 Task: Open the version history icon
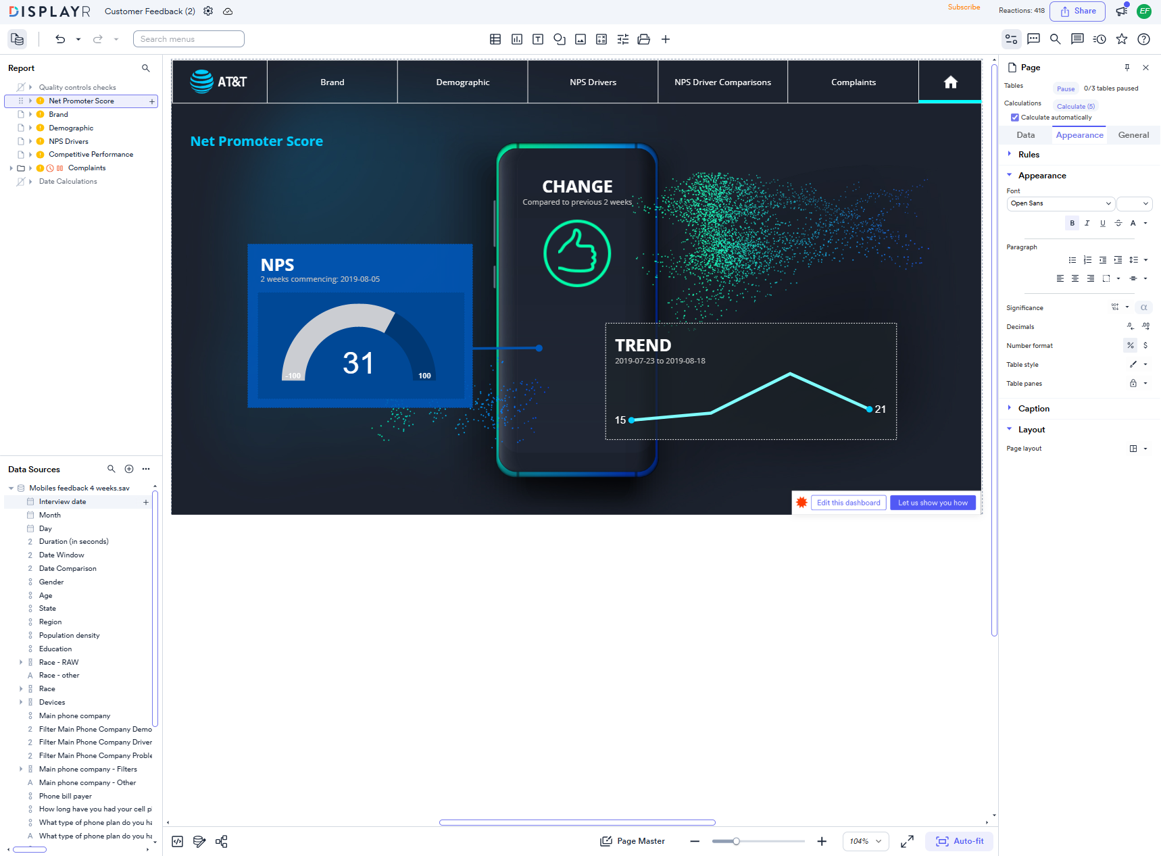click(1100, 39)
